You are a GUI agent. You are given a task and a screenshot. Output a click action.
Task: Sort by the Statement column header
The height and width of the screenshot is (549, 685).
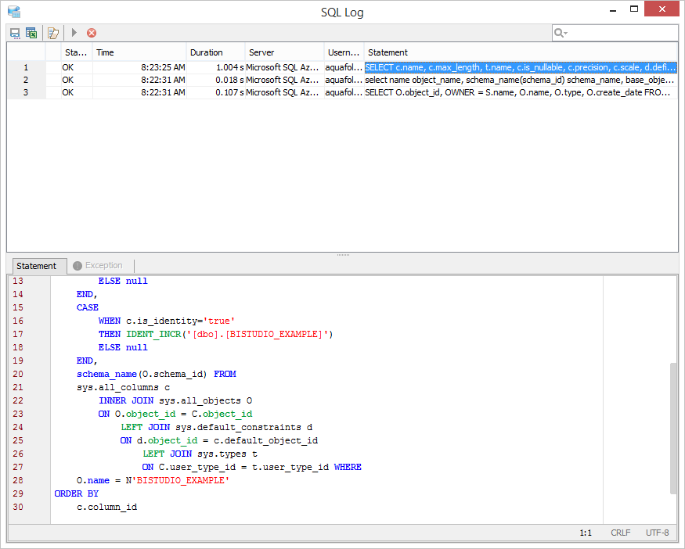521,52
